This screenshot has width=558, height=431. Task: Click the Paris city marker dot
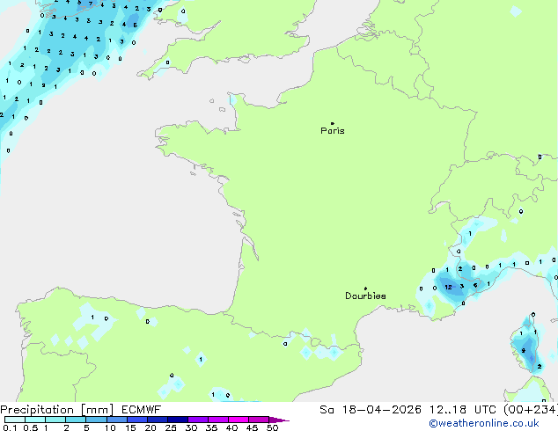333,123
